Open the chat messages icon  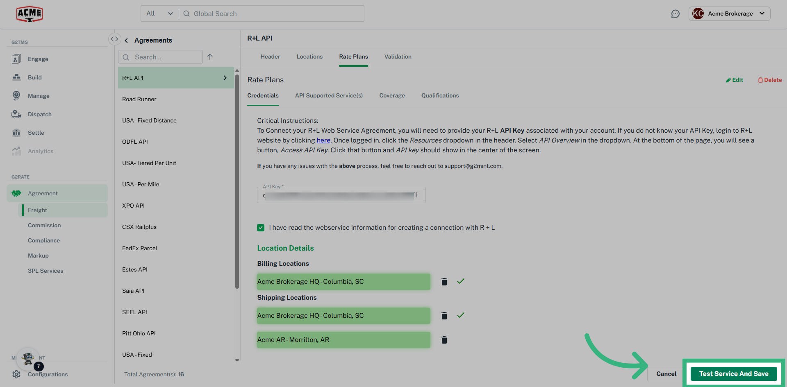pos(675,14)
